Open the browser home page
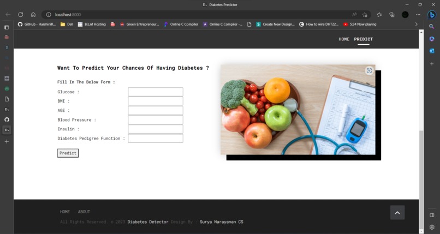Viewport: 440px width, 234px height. (x=33, y=15)
